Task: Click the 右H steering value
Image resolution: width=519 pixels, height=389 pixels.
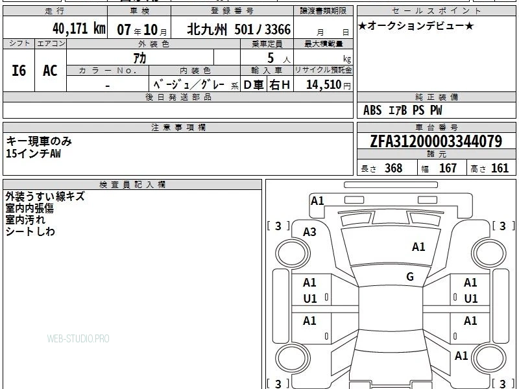Action: tap(280, 85)
